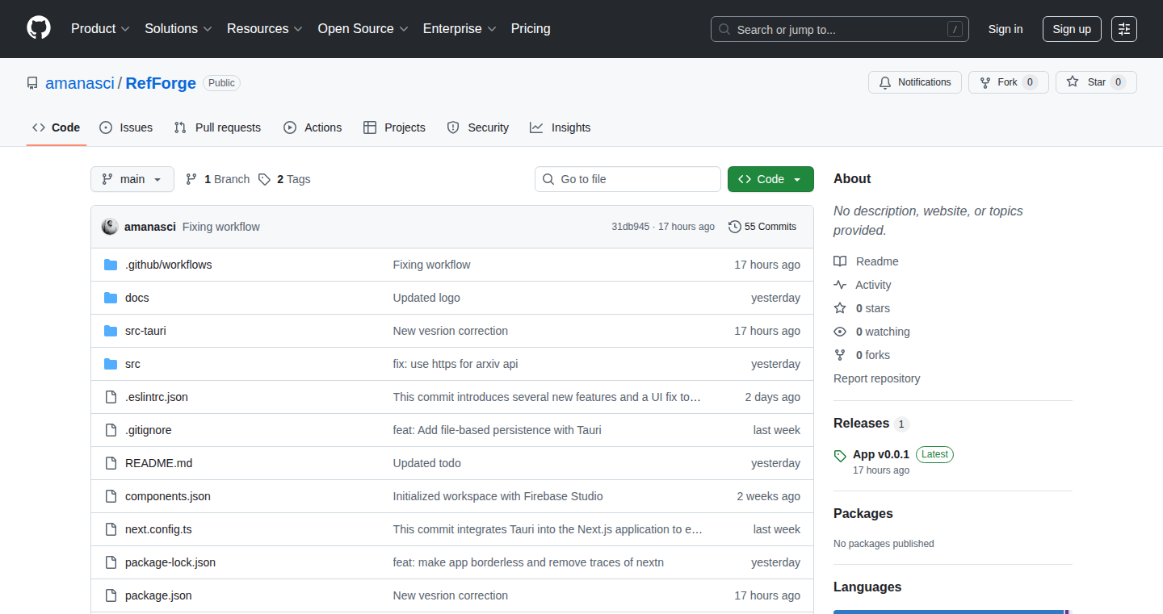Click the tag icon beside App v0.0.1
Image resolution: width=1163 pixels, height=614 pixels.
tap(840, 456)
